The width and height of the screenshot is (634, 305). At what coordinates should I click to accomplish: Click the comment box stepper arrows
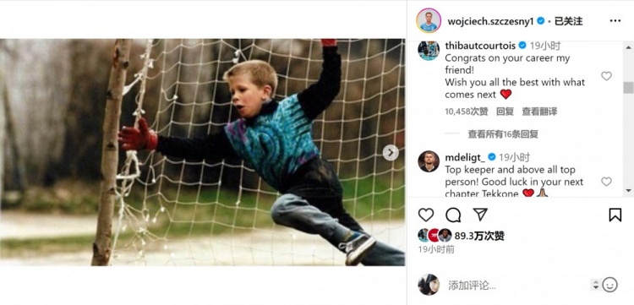595,285
